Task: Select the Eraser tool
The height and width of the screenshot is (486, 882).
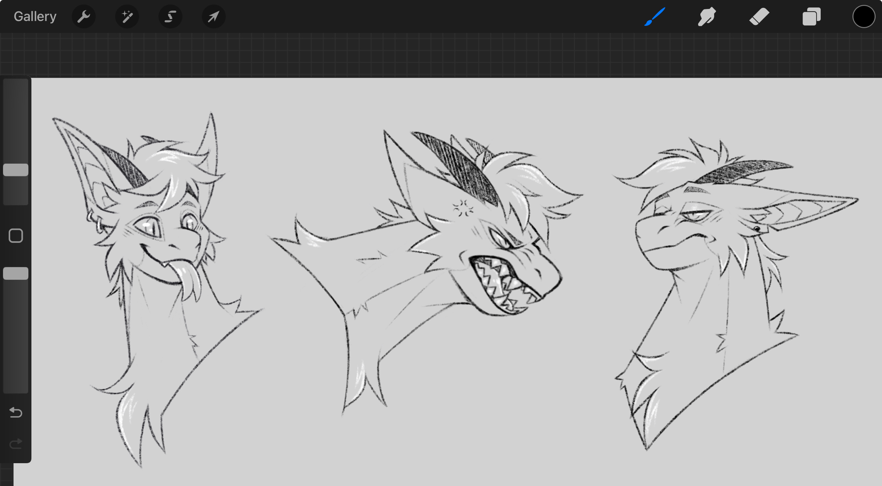Action: pos(759,17)
